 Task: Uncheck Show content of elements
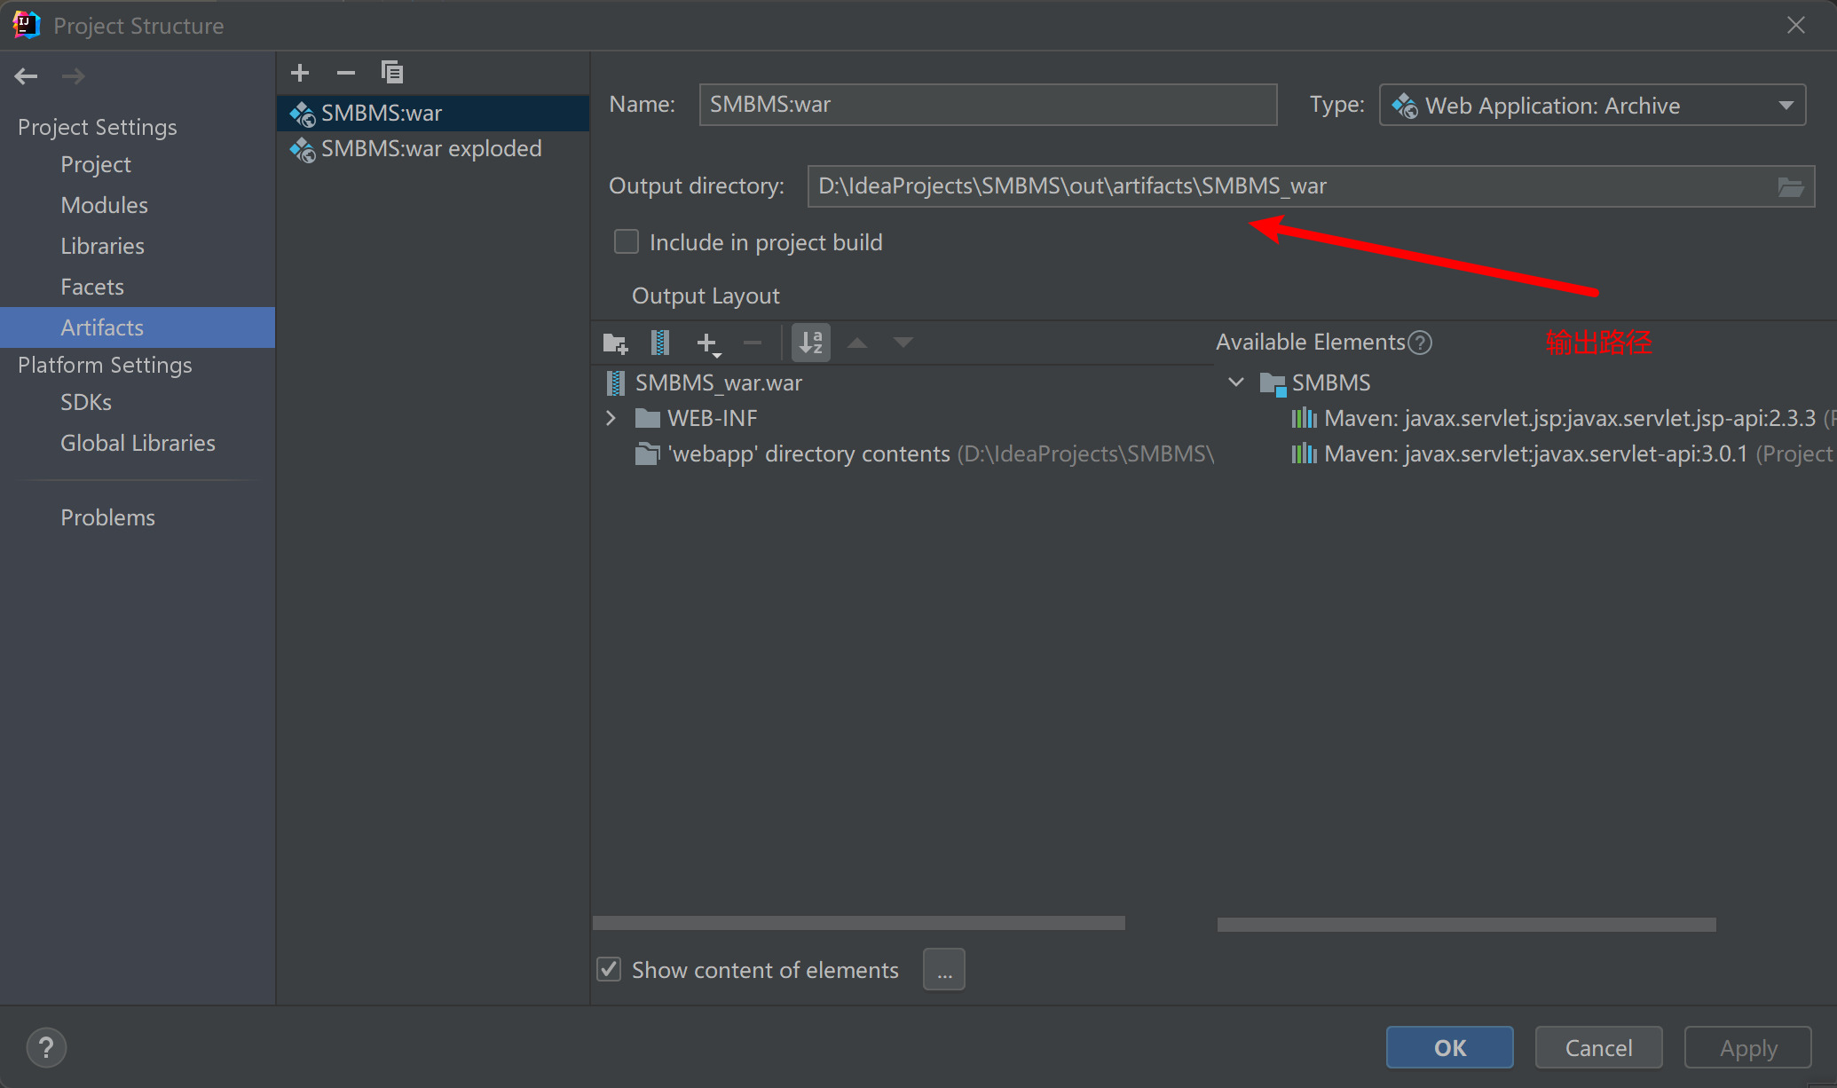click(609, 969)
